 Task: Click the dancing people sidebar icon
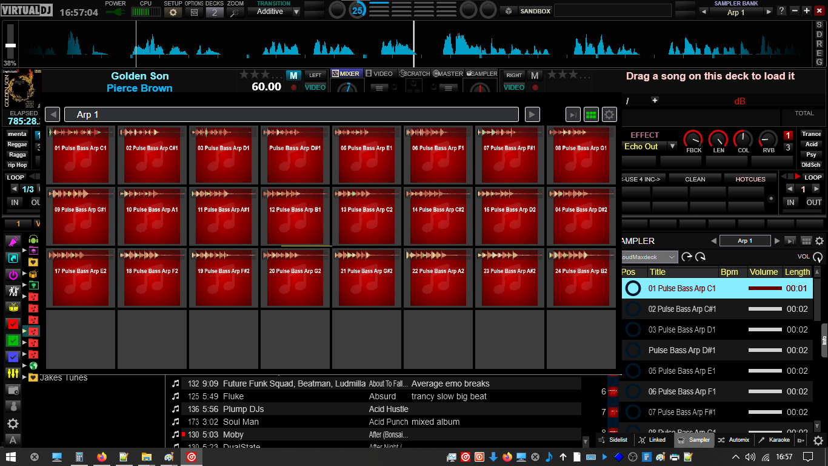(13, 291)
